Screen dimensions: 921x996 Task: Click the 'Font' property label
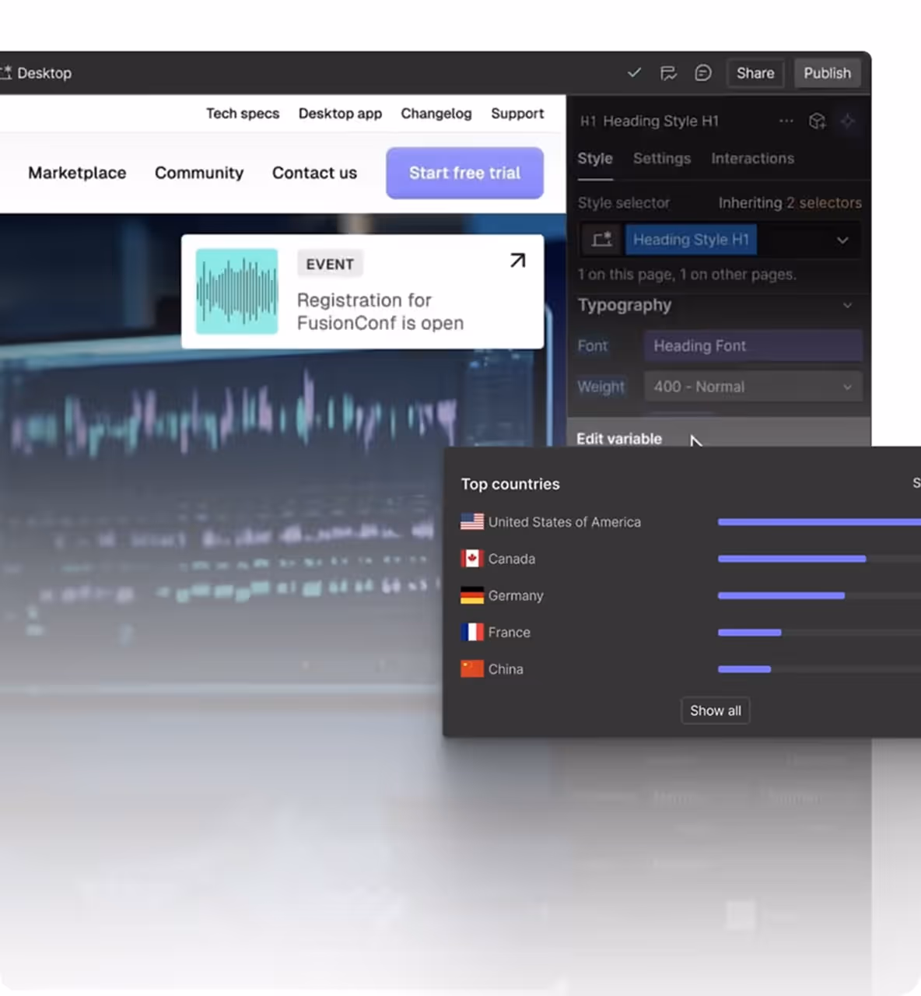point(593,345)
